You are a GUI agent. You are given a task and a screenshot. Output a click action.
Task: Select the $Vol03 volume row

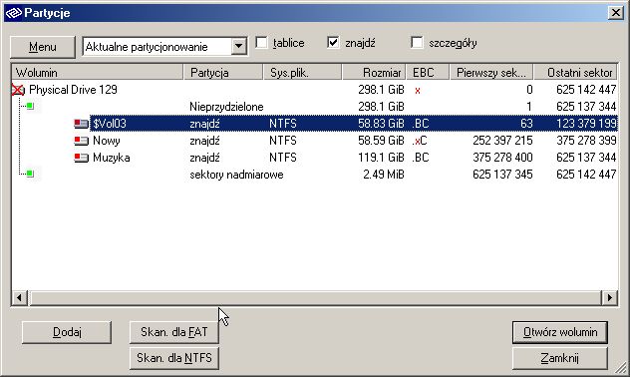pos(315,124)
